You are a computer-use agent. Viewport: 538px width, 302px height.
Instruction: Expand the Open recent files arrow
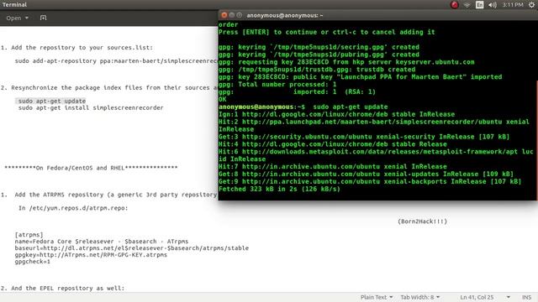[x=26, y=18]
